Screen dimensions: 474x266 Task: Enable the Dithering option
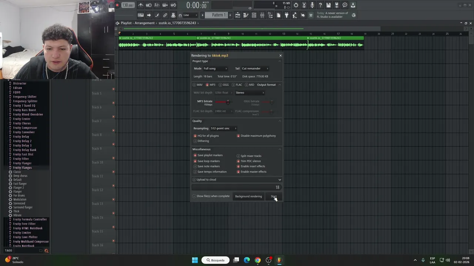[201, 141]
